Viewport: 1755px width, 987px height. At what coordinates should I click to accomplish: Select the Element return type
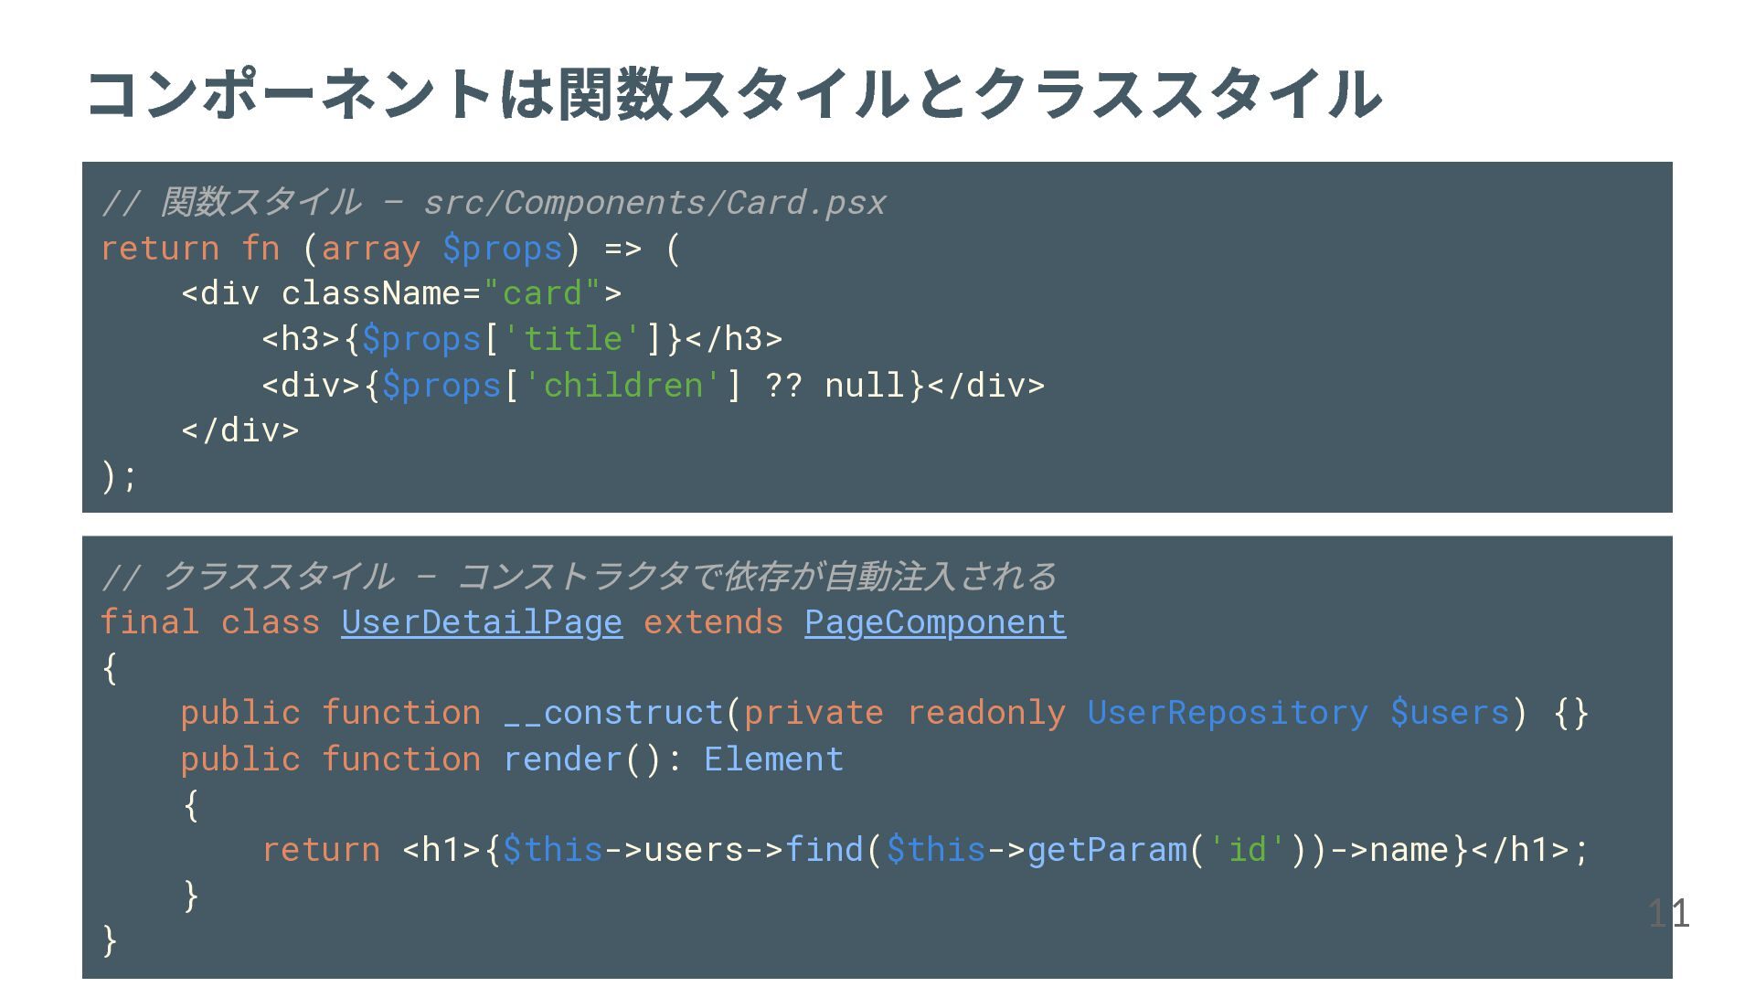tap(774, 759)
